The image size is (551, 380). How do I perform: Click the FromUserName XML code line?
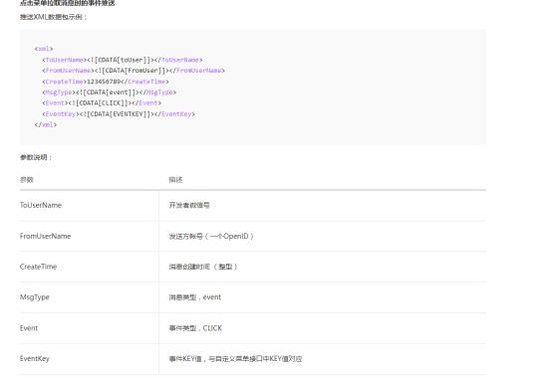point(134,71)
